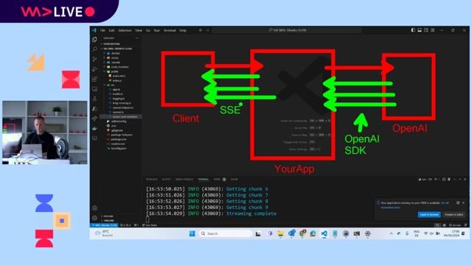Collapse the src folder
Viewport: 472px width, 265px height.
point(121,85)
